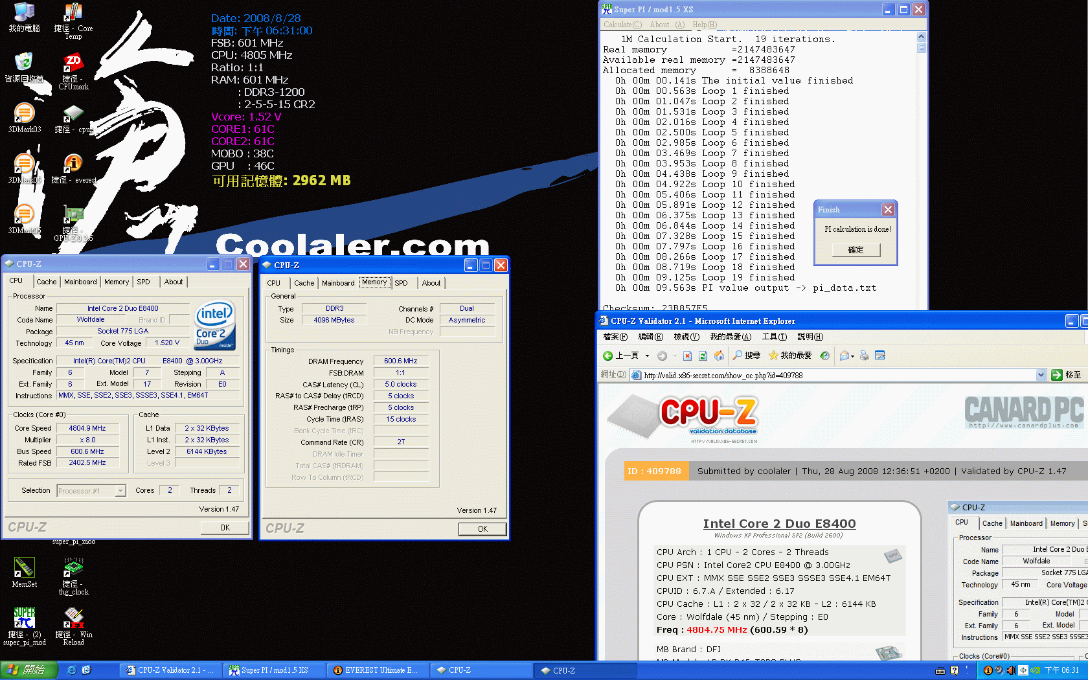Open the About menu in Super PI
This screenshot has height=680, width=1088.
coord(667,25)
